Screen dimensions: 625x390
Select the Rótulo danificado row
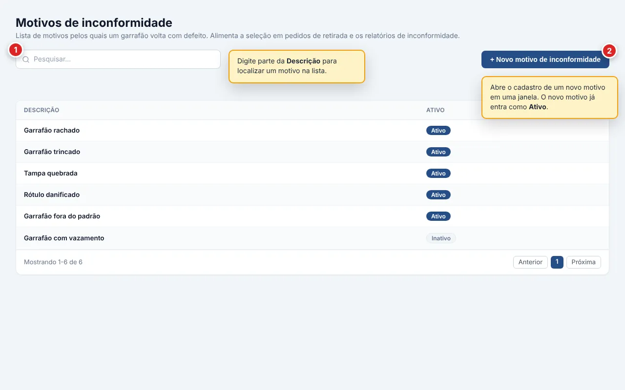312,195
